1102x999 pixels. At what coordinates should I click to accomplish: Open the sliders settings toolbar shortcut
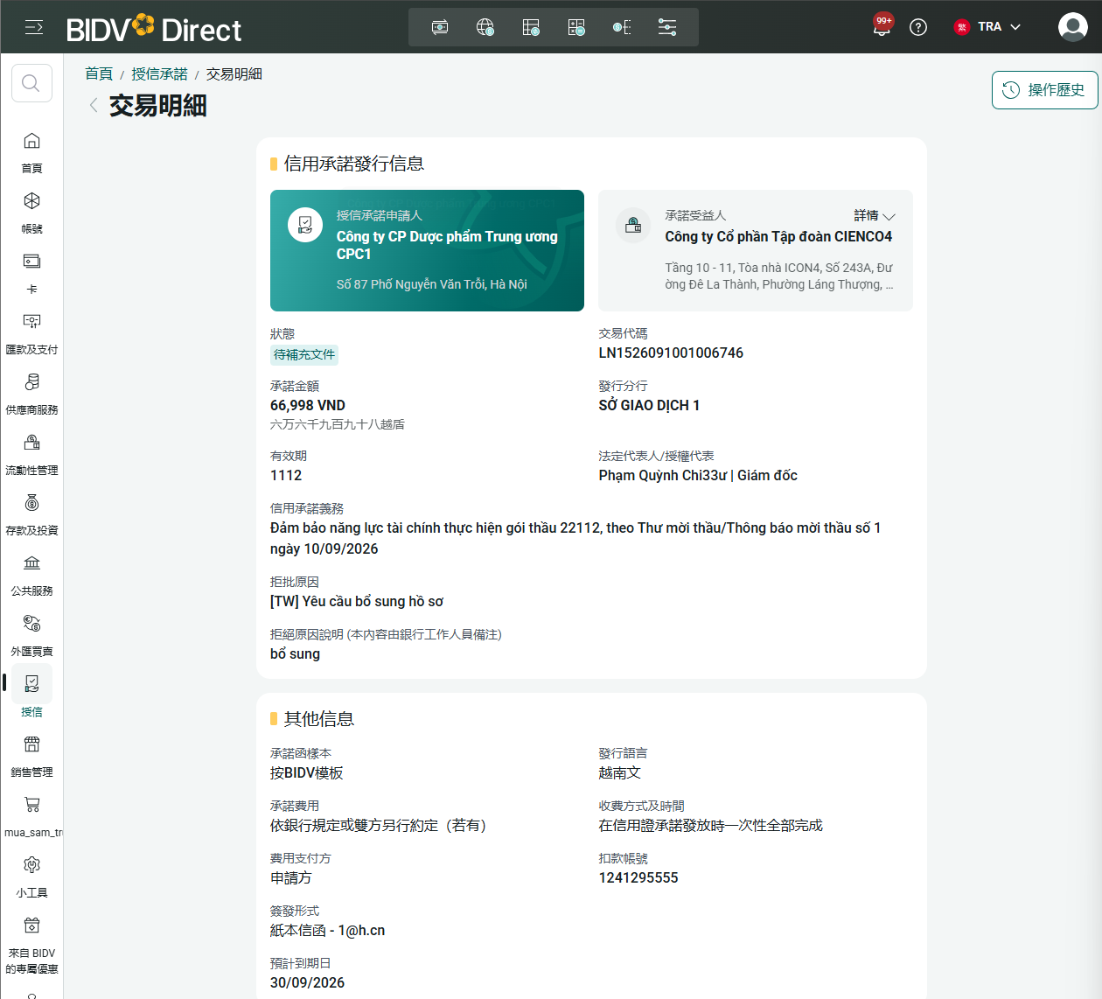click(x=667, y=27)
